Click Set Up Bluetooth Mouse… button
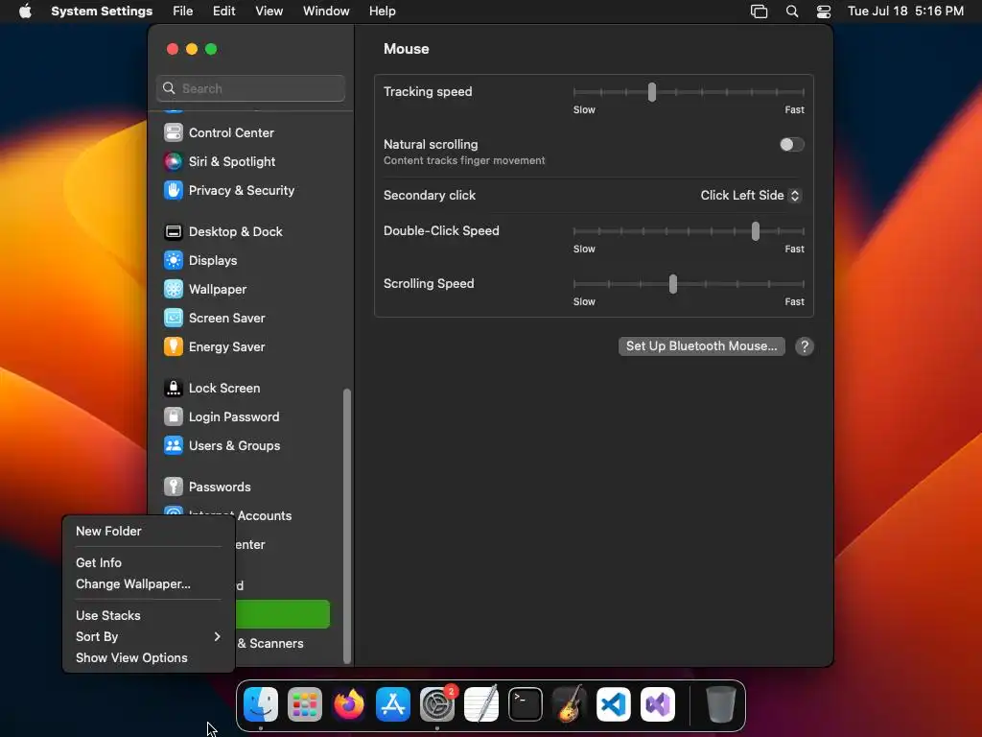Screen dimensions: 982x737 pyautogui.click(x=701, y=346)
